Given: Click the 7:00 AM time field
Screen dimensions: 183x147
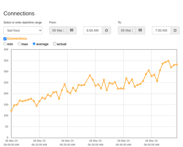Looking at the screenshot, I should (x=161, y=30).
